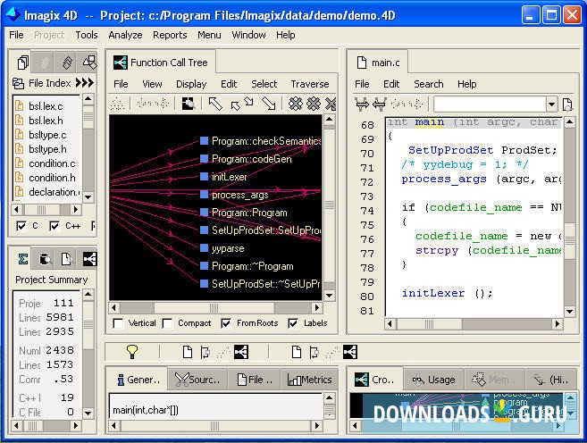This screenshot has height=443, width=587.
Task: Enable the Vertical checkbox
Action: pos(118,323)
